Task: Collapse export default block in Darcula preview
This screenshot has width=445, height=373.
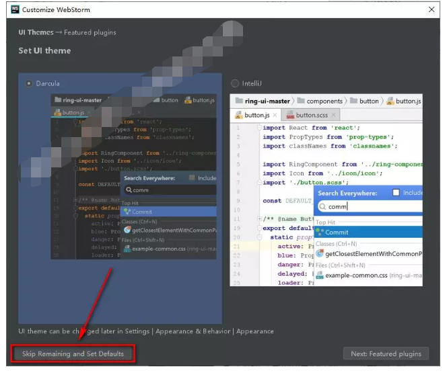Action: [x=75, y=208]
